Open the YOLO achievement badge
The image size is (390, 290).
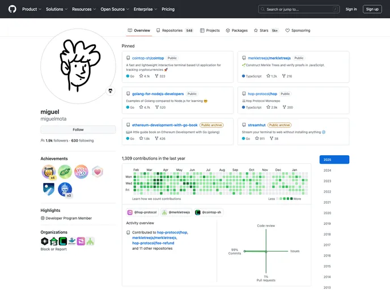pyautogui.click(x=81, y=172)
